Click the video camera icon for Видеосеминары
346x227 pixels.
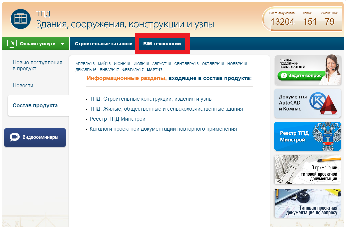[x=15, y=137]
